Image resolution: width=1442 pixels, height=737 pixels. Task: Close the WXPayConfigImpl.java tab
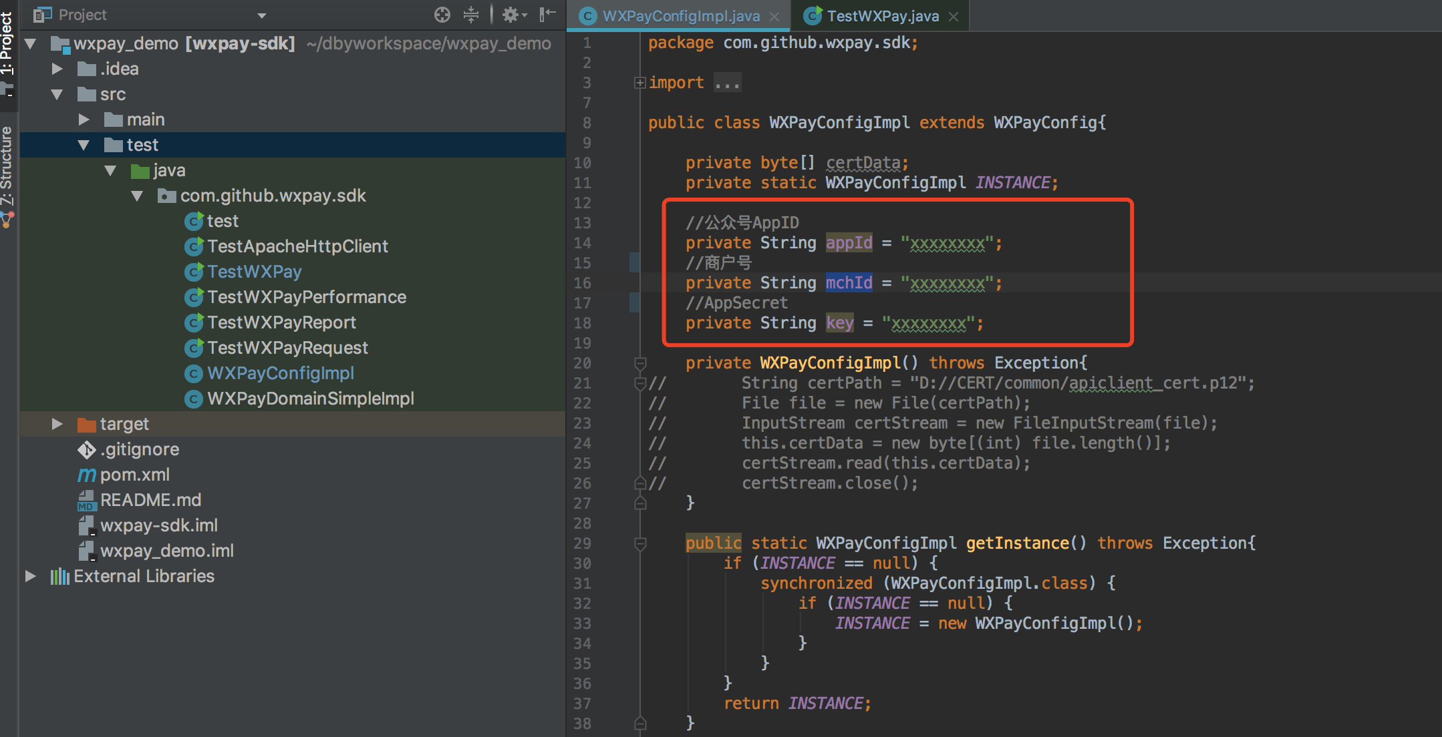tap(774, 17)
